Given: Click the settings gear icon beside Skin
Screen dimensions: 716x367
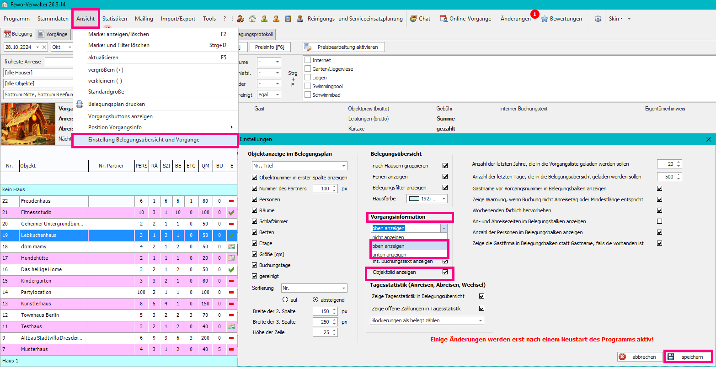Looking at the screenshot, I should tap(598, 19).
